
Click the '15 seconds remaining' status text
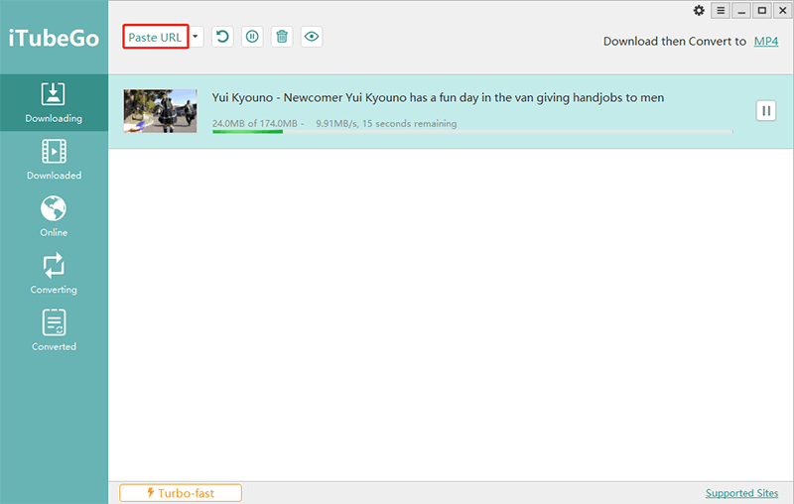click(409, 123)
